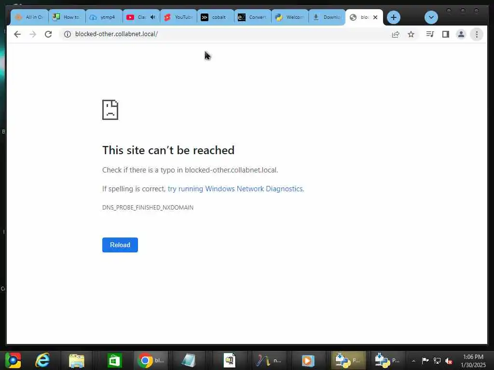The height and width of the screenshot is (370, 494).
Task: Show the side panel
Action: pyautogui.click(x=445, y=34)
